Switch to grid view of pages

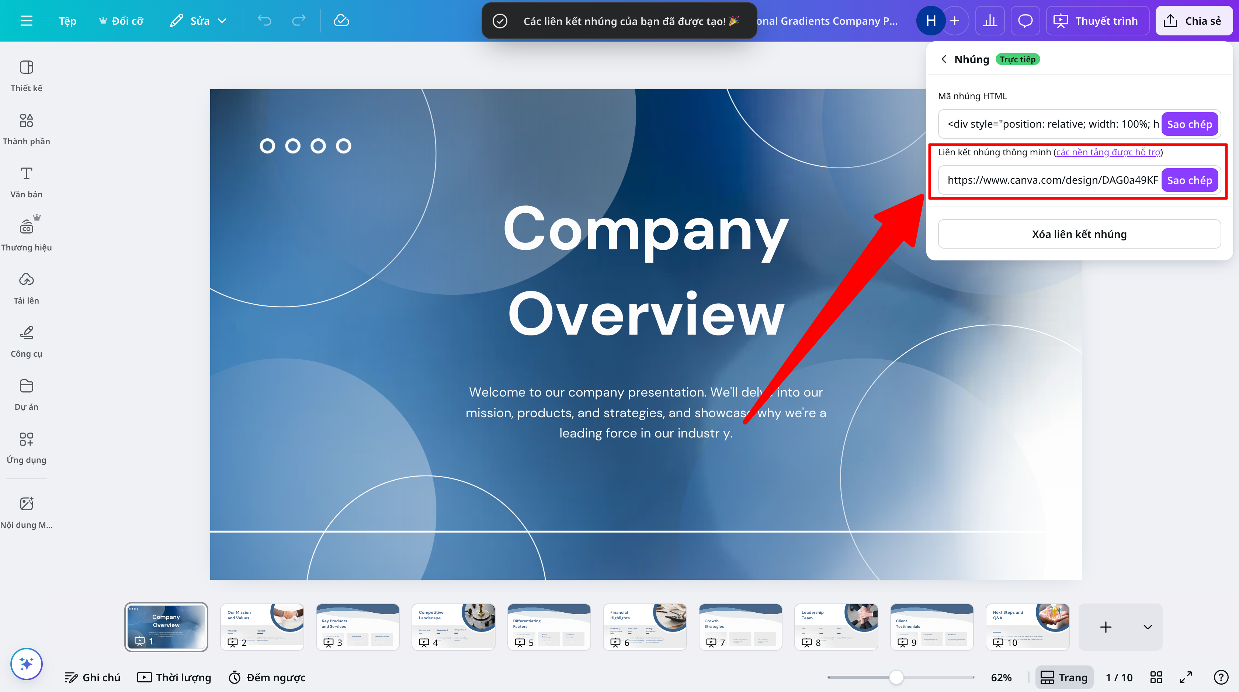1156,677
